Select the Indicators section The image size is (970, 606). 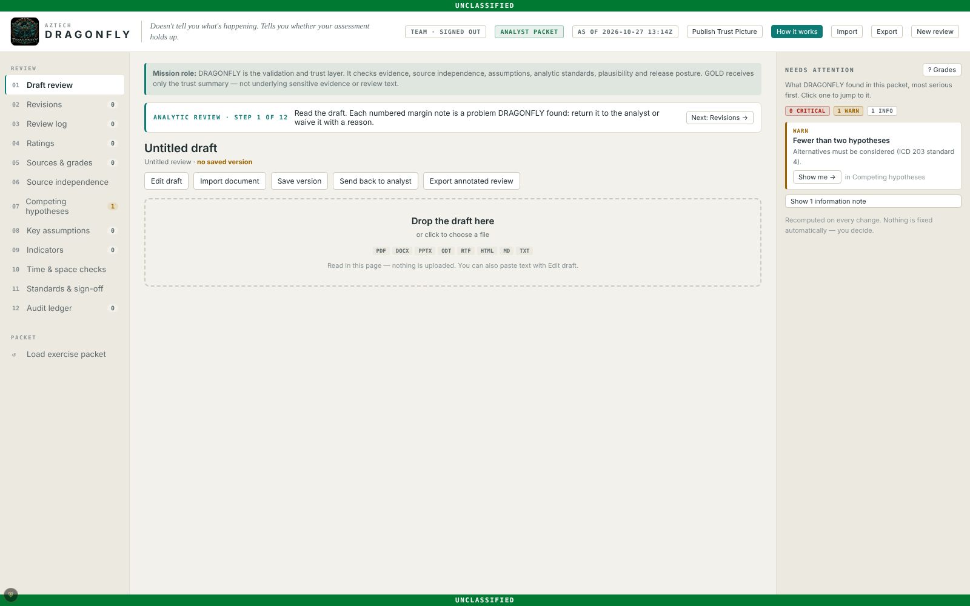click(x=65, y=250)
